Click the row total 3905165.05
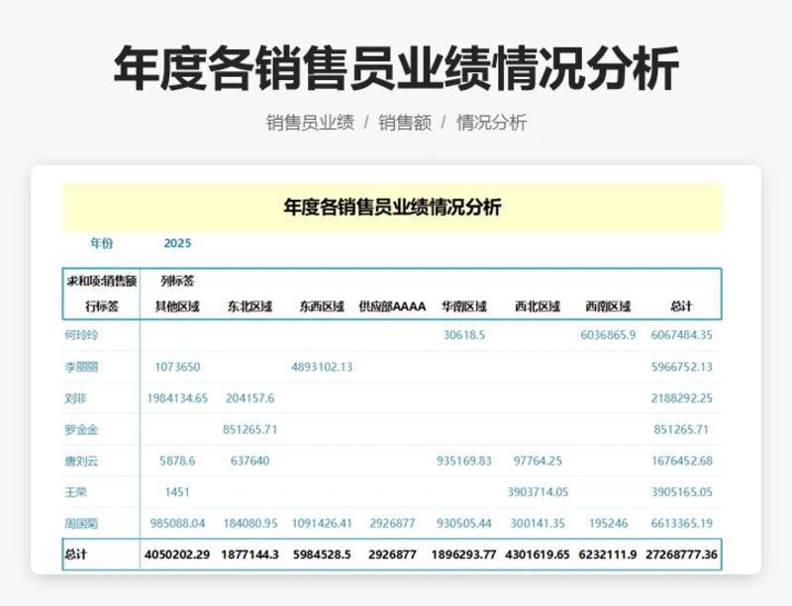This screenshot has width=792, height=606. (x=682, y=492)
